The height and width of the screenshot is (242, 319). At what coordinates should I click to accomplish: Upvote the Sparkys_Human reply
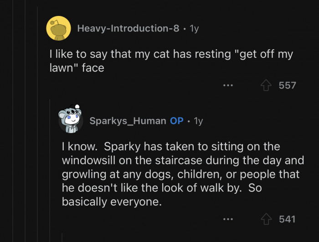point(267,219)
